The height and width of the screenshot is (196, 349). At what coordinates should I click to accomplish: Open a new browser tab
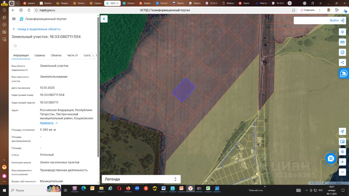290,3
